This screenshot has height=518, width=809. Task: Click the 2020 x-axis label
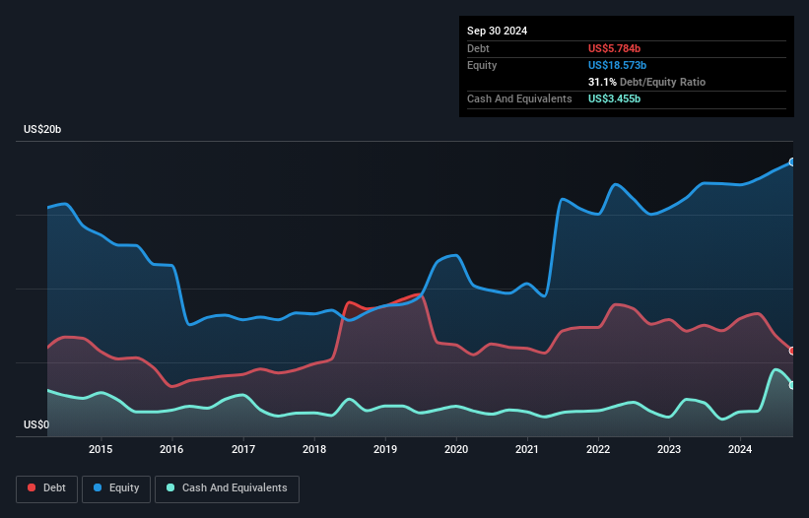(x=456, y=449)
